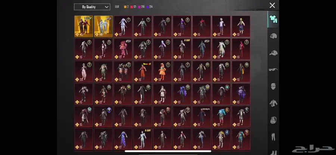This screenshot has height=155, width=336.
Task: Select the outfit with badge 22
Action: coord(202,72)
